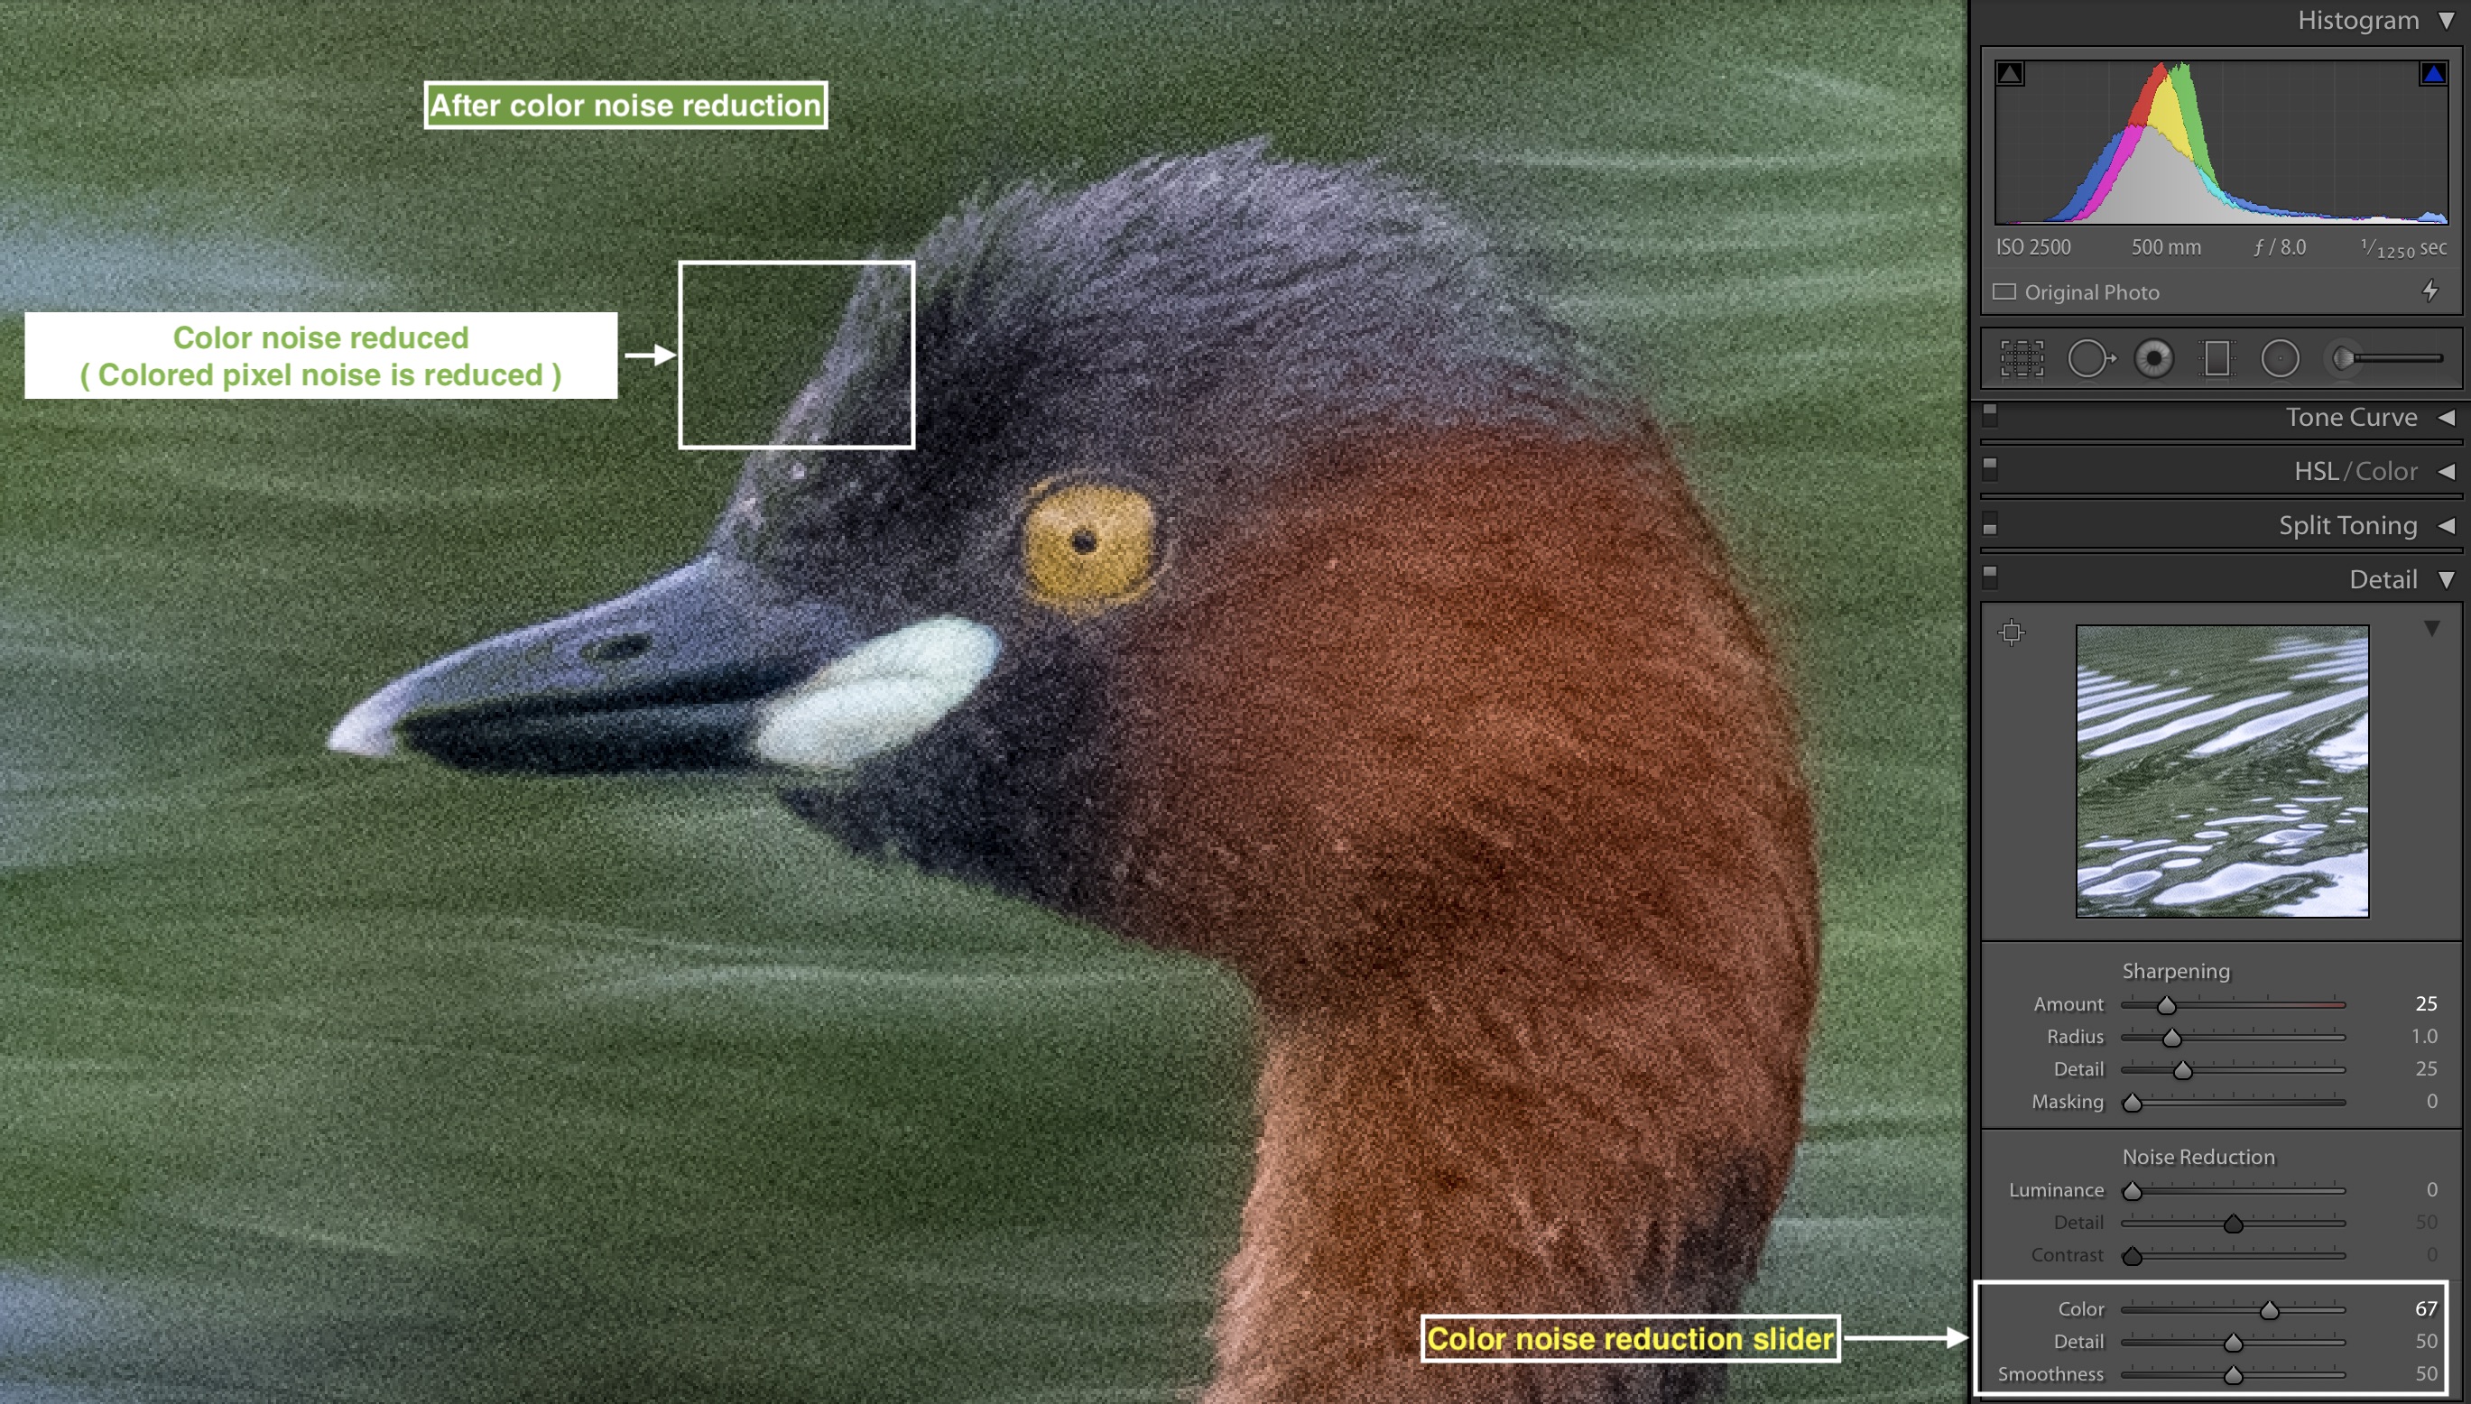This screenshot has width=2471, height=1404.
Task: Click the Detail section collapse triangle
Action: click(2449, 580)
